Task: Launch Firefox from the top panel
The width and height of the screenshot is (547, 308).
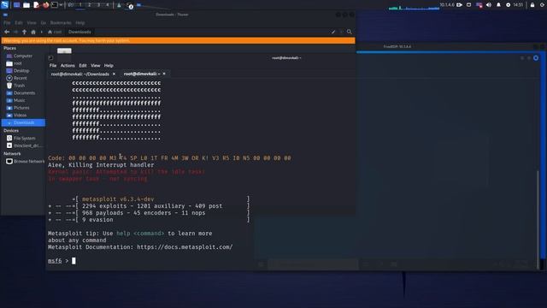Action: (x=45, y=5)
